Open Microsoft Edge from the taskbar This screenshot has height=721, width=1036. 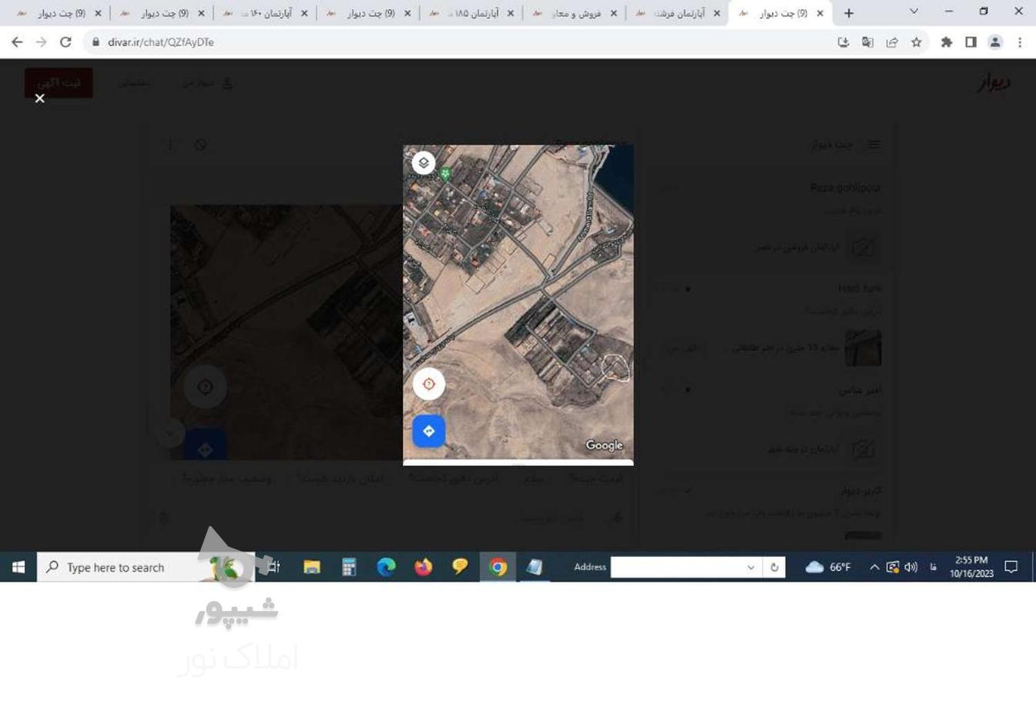point(386,567)
